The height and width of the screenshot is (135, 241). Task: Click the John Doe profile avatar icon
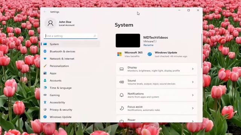pos(50,23)
